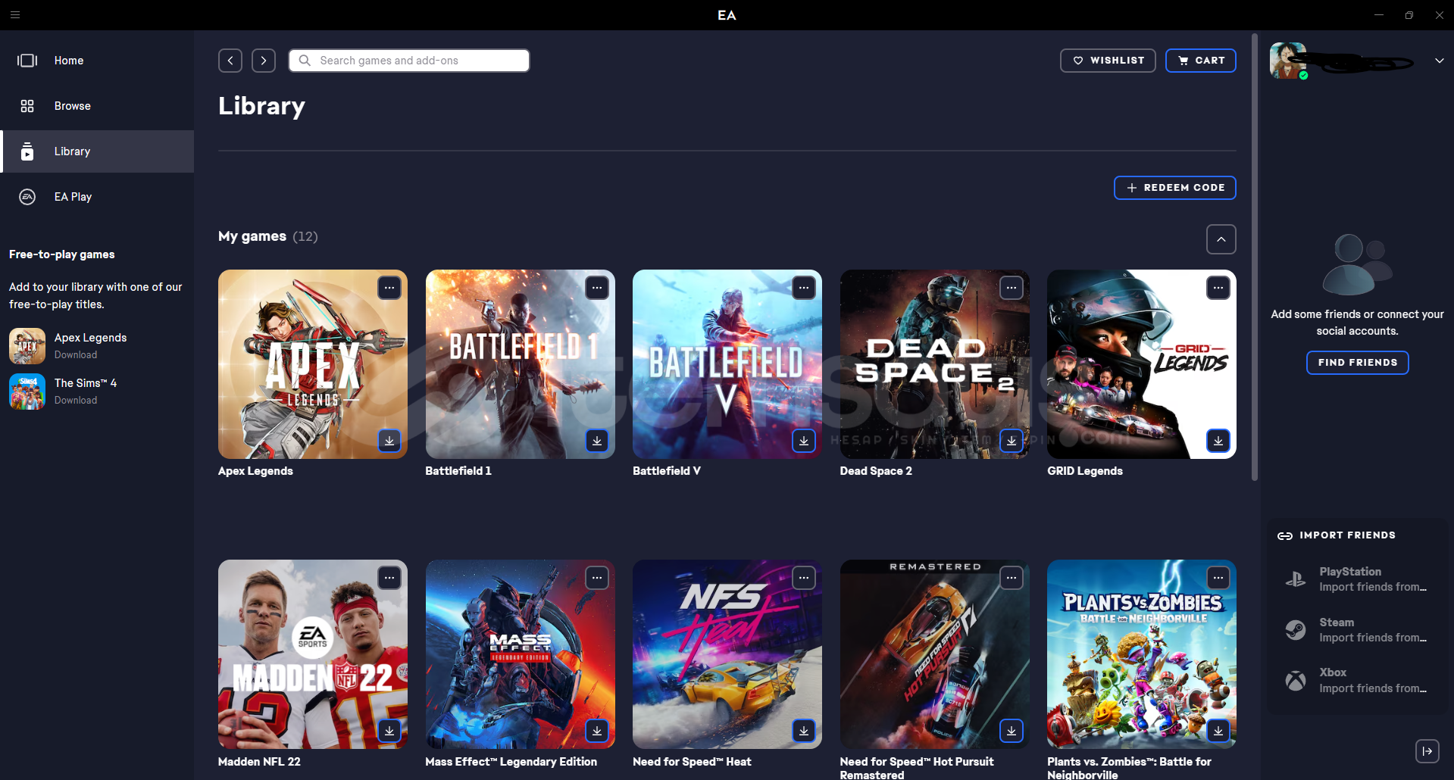Click Find Friends button

(x=1358, y=363)
